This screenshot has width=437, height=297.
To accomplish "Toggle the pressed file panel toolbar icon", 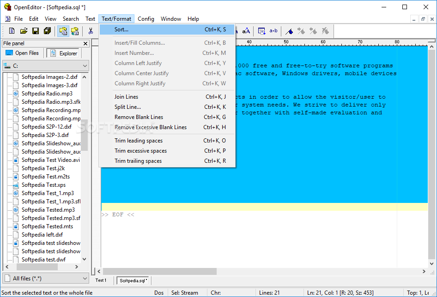I will click(x=63, y=31).
